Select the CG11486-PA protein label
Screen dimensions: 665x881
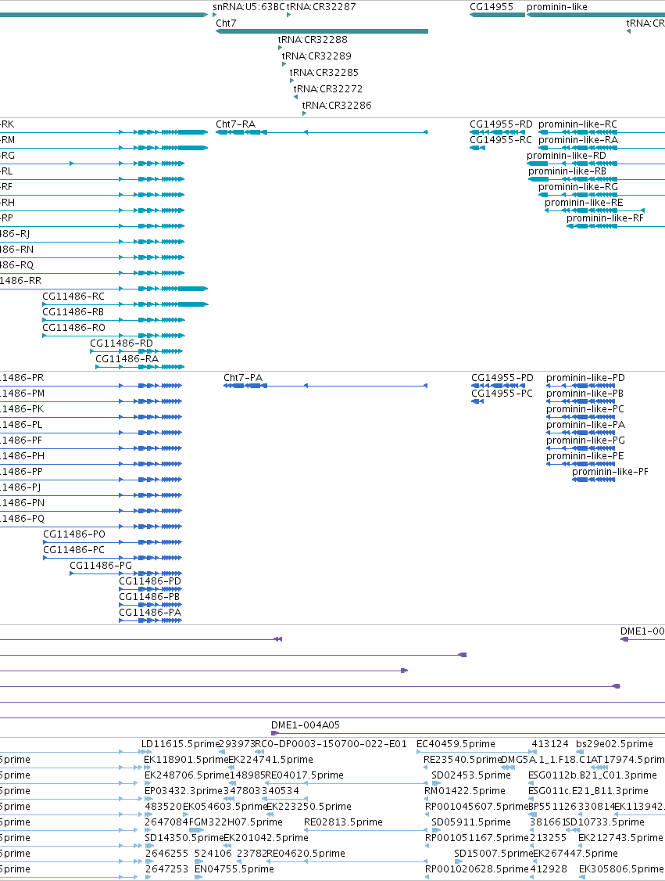pyautogui.click(x=150, y=613)
